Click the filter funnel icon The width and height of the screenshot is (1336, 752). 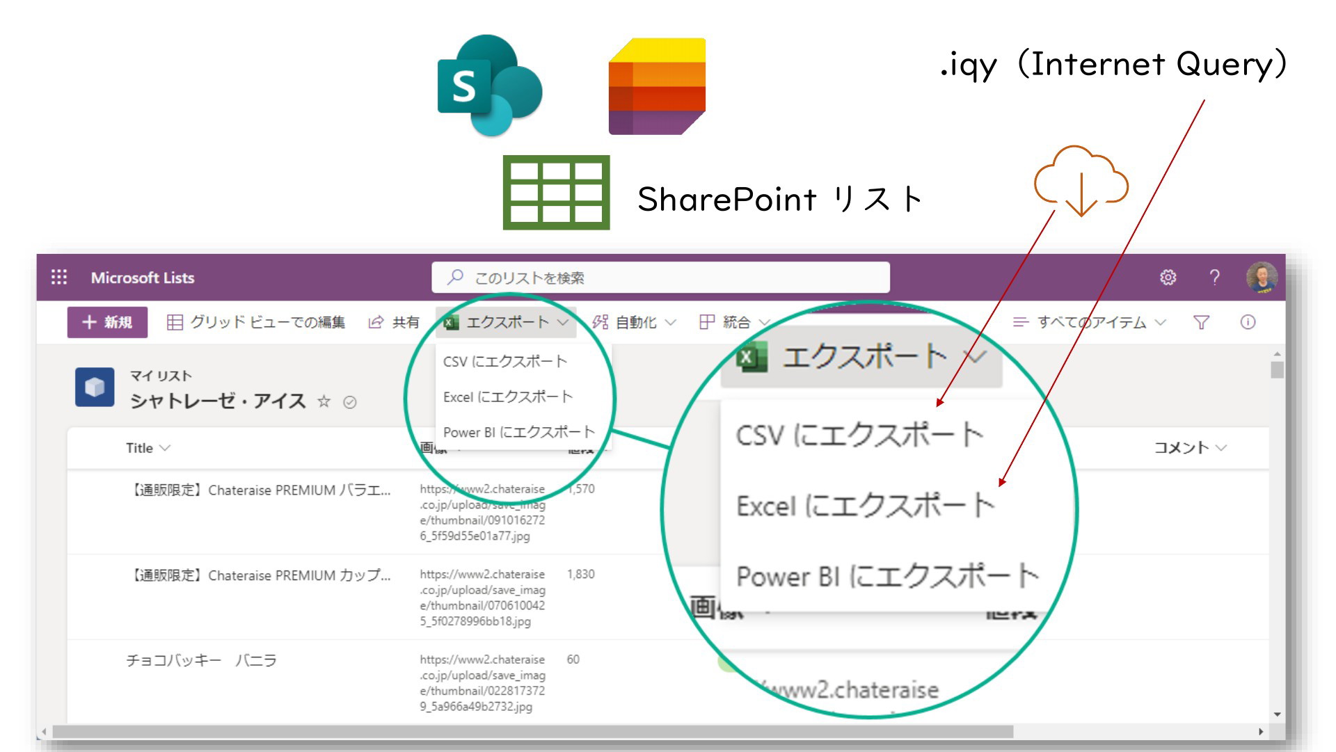[x=1201, y=322]
